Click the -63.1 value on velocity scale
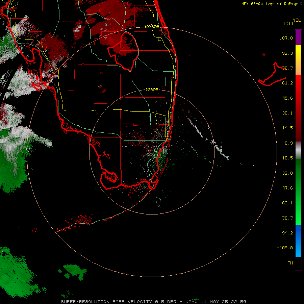Screen dimensions: 304x304 [286, 203]
